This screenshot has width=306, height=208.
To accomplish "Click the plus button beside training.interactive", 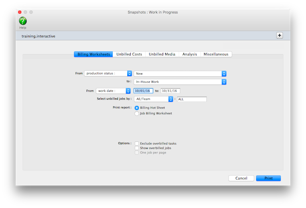I will click(x=279, y=35).
